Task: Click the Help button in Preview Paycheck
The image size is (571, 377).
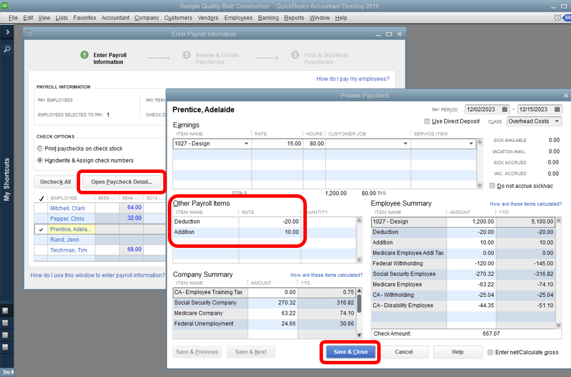Action: (x=457, y=352)
